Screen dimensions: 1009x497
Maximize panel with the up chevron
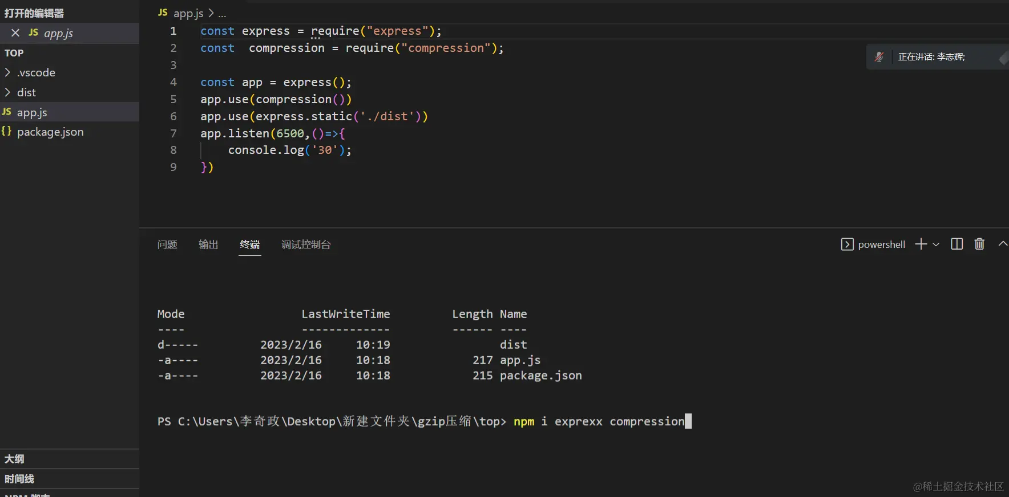point(1003,244)
